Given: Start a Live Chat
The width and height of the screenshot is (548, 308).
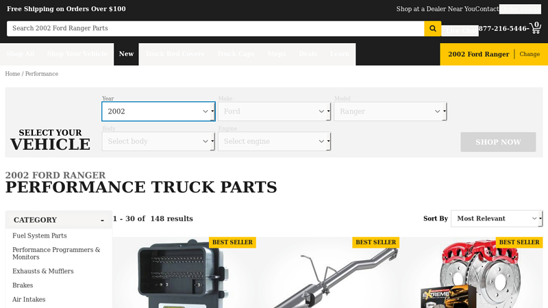Looking at the screenshot, I should point(460,31).
